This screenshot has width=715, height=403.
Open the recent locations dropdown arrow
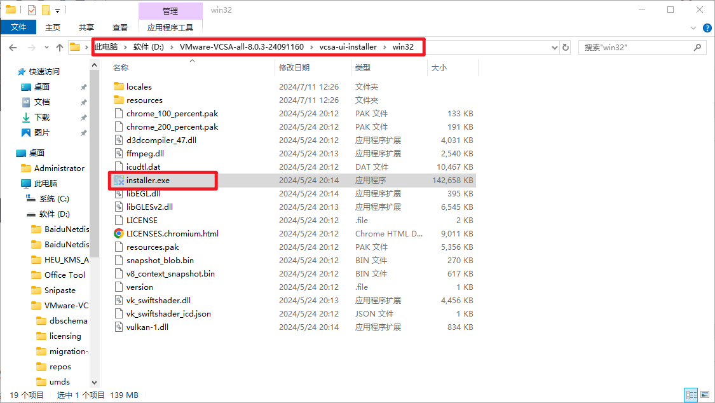click(x=46, y=47)
